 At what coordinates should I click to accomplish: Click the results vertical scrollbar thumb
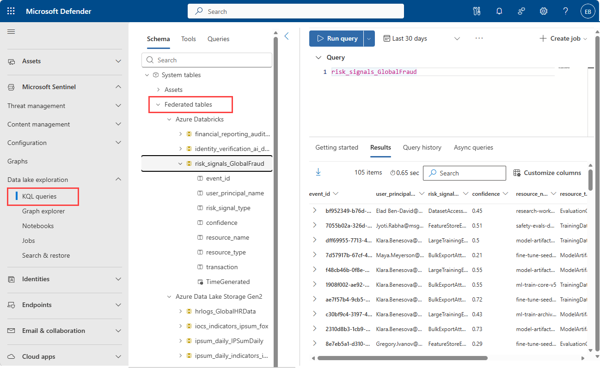click(x=591, y=179)
